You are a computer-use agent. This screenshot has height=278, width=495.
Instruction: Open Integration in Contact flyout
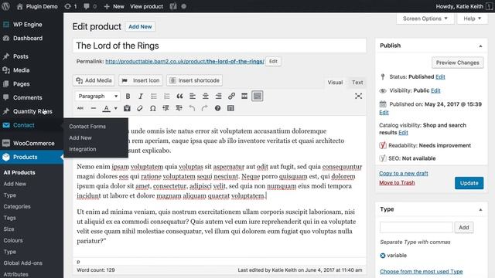pyautogui.click(x=83, y=149)
